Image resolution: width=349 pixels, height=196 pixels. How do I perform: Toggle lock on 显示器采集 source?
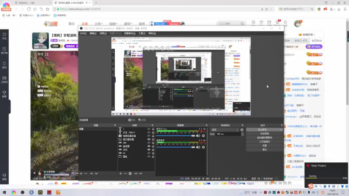[x=153, y=139]
